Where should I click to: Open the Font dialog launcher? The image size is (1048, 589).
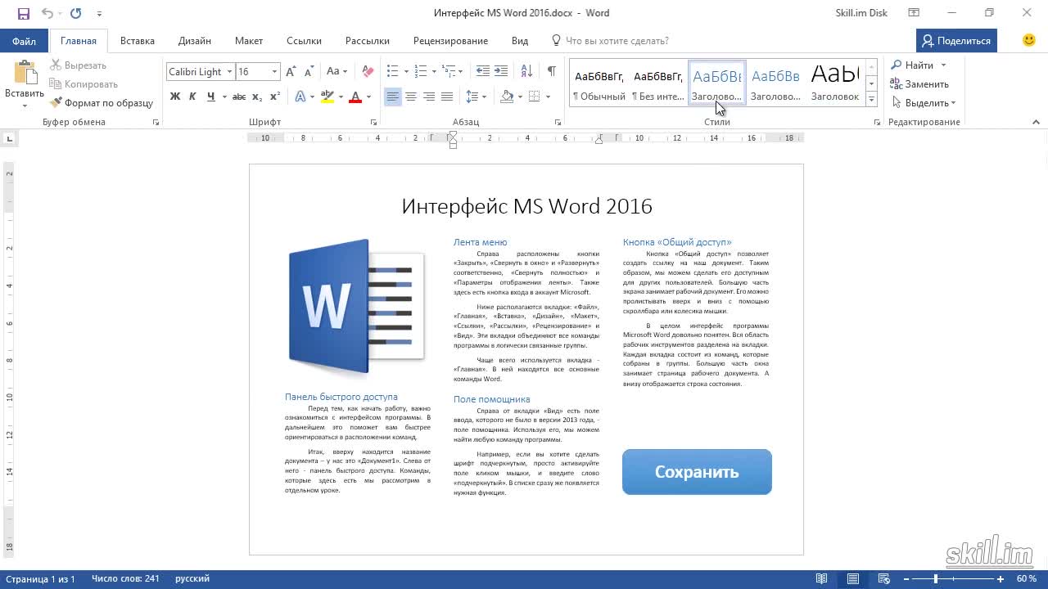373,122
